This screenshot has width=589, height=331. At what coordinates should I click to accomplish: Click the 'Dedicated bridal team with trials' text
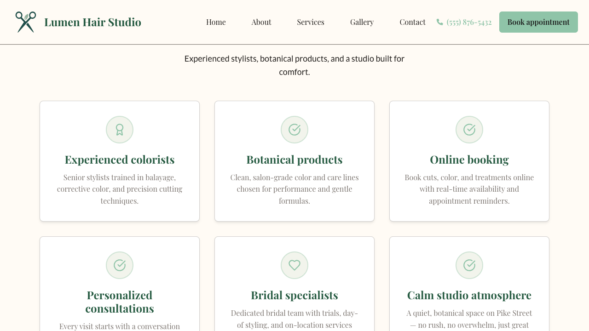coord(294,319)
